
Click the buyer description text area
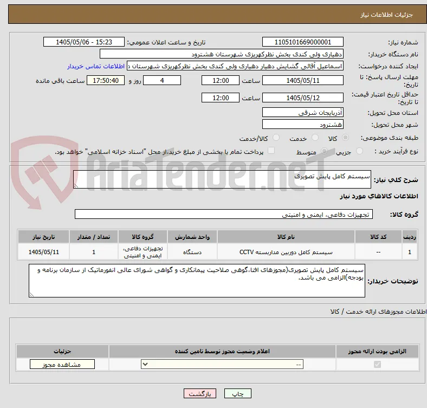click(197, 281)
